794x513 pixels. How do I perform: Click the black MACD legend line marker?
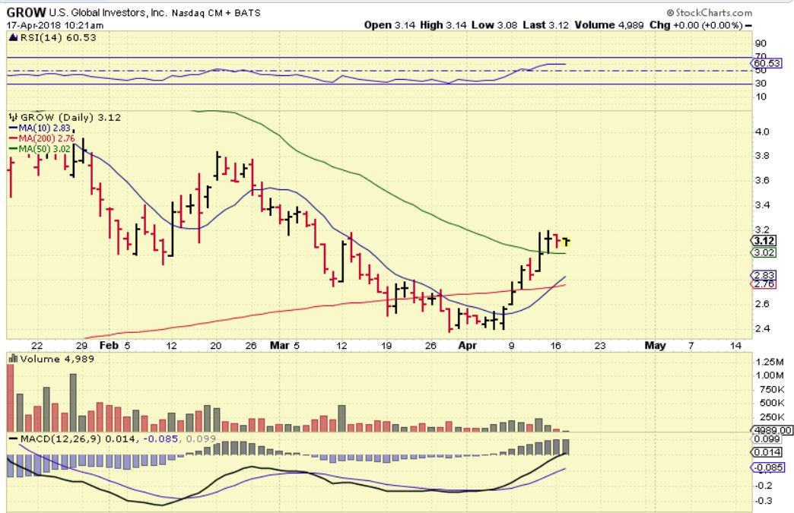point(13,439)
